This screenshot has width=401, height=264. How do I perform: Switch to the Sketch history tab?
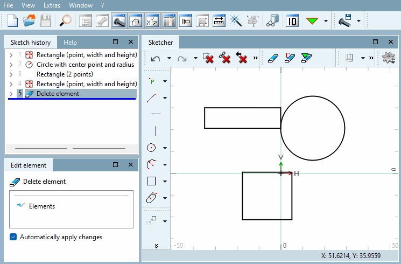tap(31, 43)
